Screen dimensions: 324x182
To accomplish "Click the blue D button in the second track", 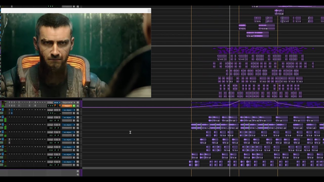I will tap(12, 113).
